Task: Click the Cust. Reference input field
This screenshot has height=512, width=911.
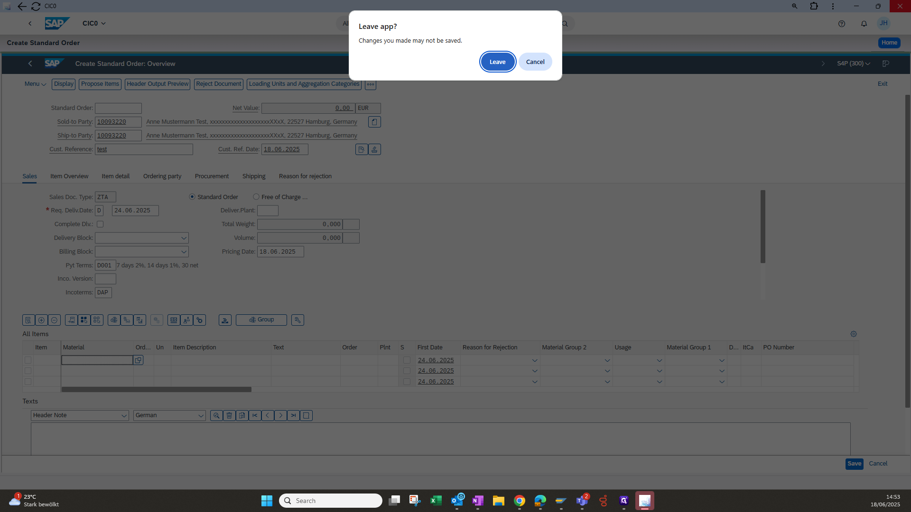Action: (144, 150)
